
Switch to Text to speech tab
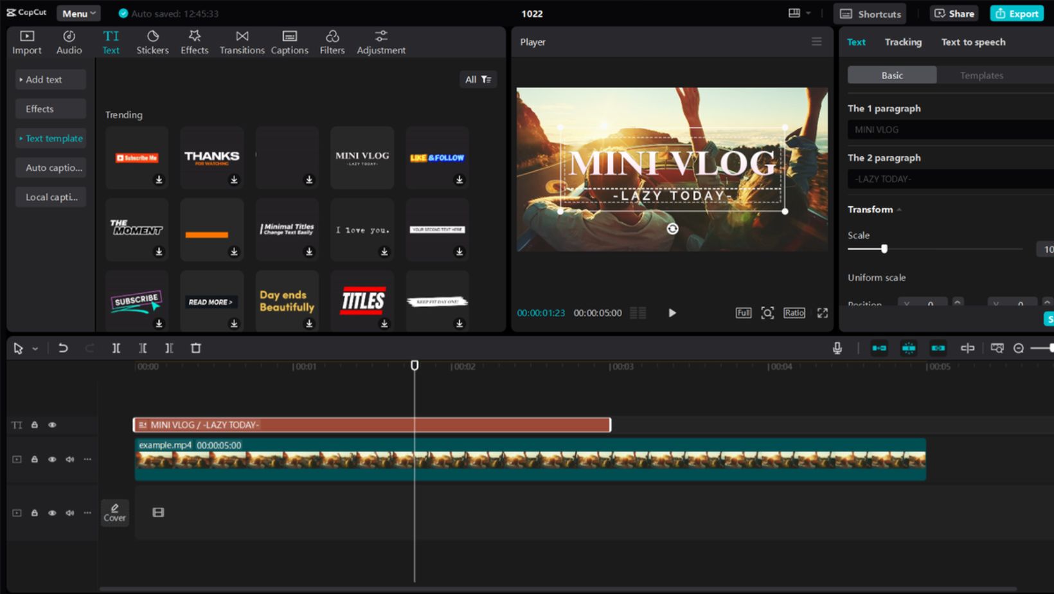pyautogui.click(x=973, y=42)
